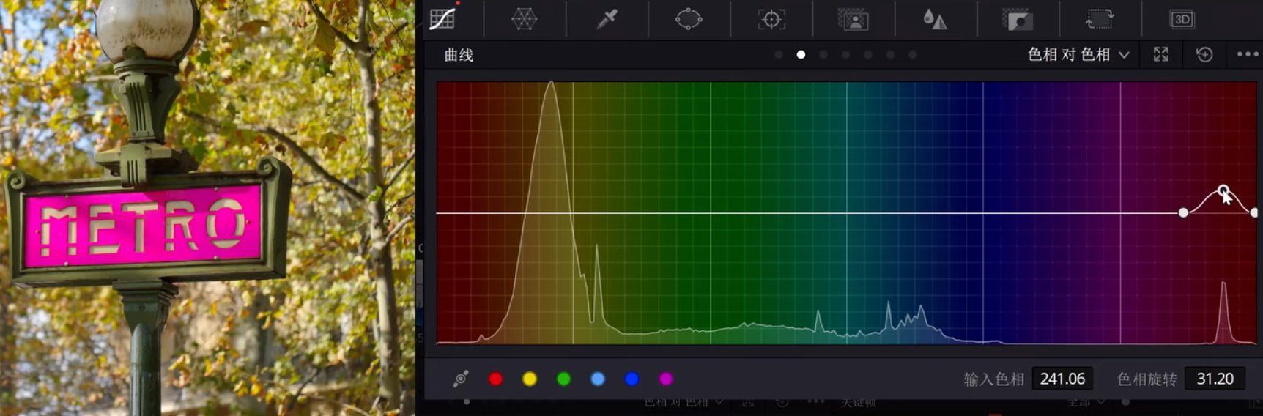Select the active Hue vs Hue mode dot
Screen dimensions: 1263x416
[801, 55]
